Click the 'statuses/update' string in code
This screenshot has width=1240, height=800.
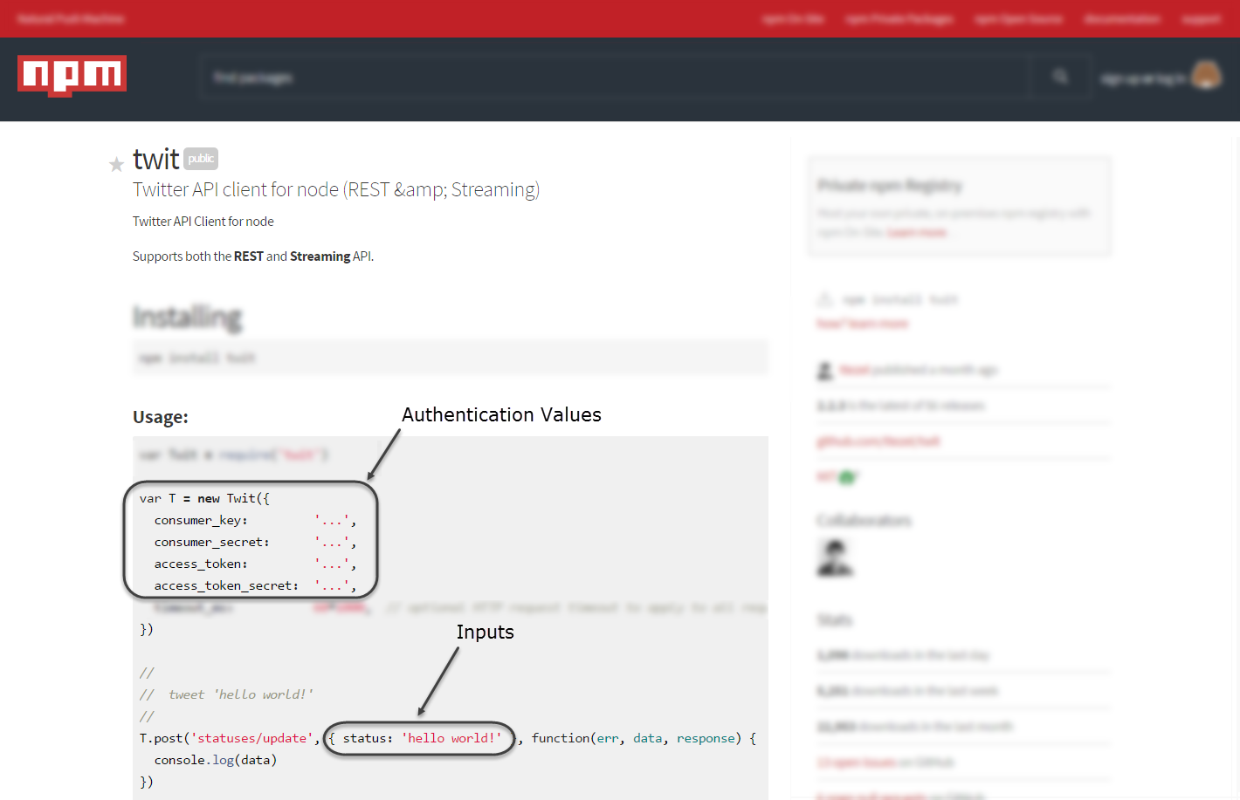click(x=252, y=738)
